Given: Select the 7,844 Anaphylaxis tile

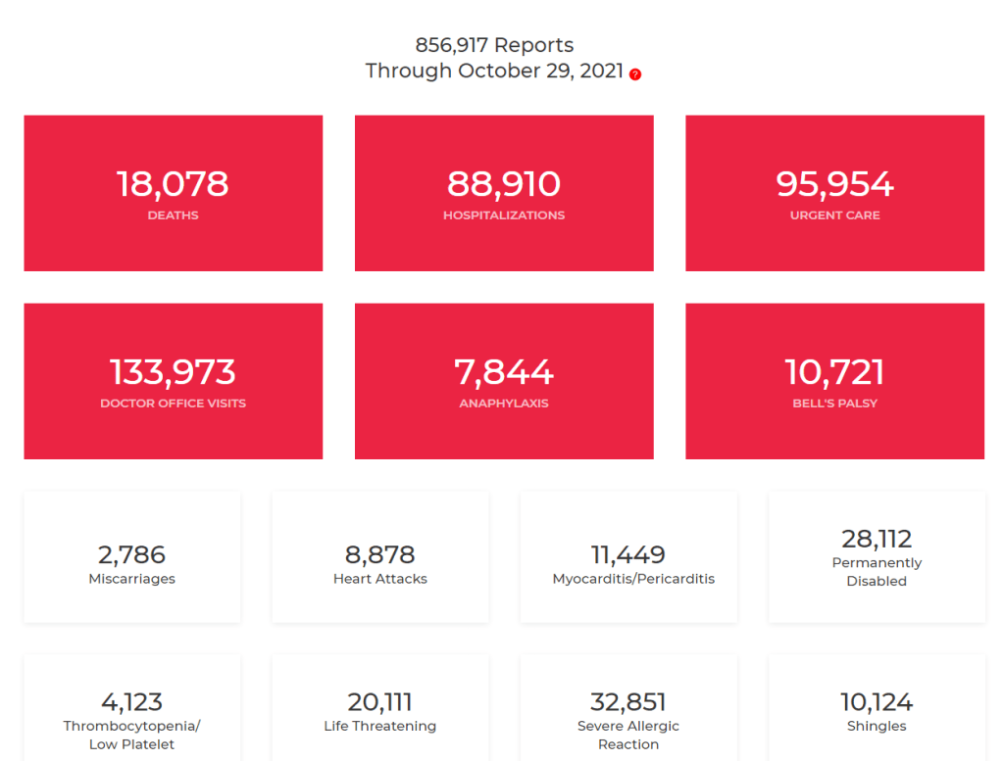Looking at the screenshot, I should pyautogui.click(x=503, y=381).
